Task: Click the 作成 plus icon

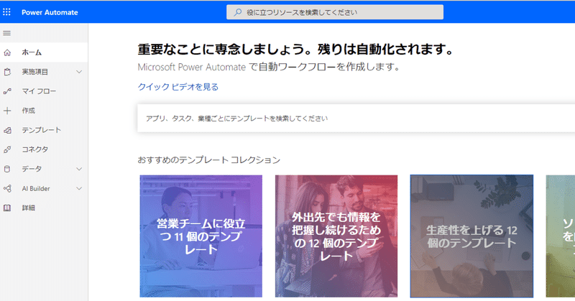Action: pyautogui.click(x=7, y=111)
